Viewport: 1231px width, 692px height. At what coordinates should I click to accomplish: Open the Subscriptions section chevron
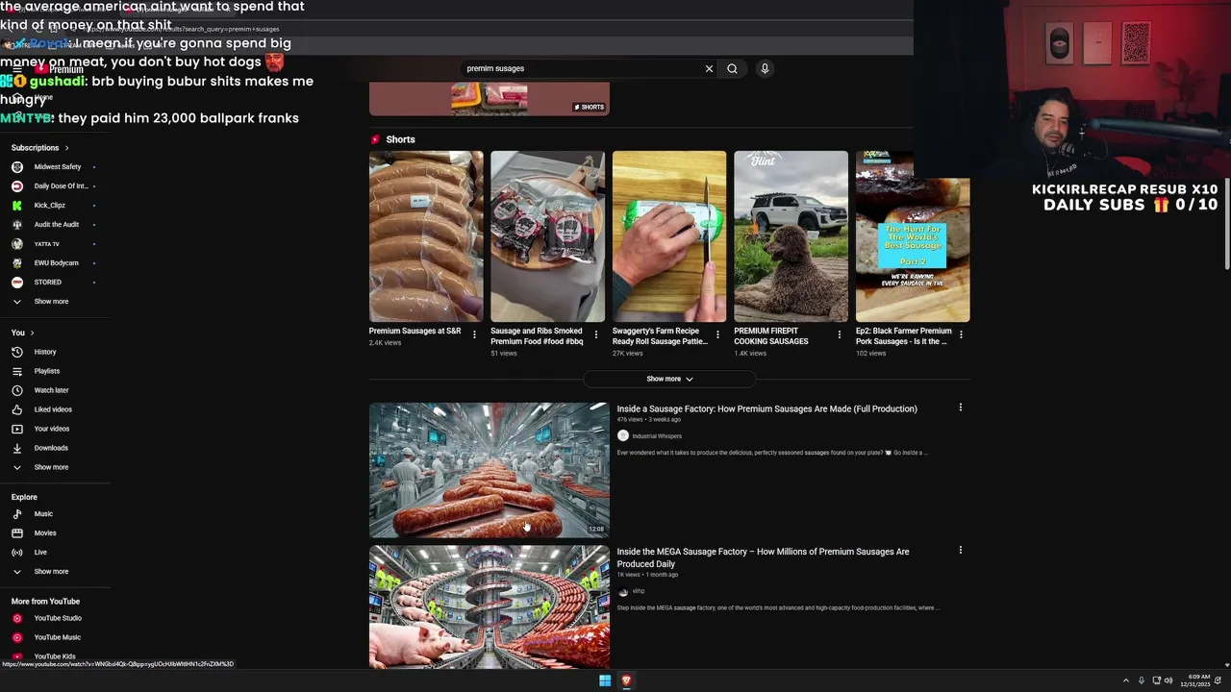[x=66, y=148]
